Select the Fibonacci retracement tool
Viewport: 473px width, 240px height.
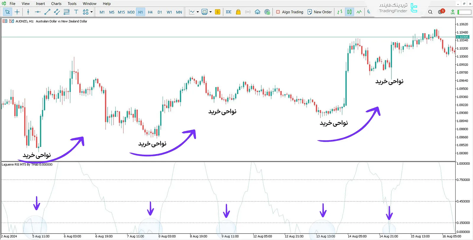coord(67,12)
